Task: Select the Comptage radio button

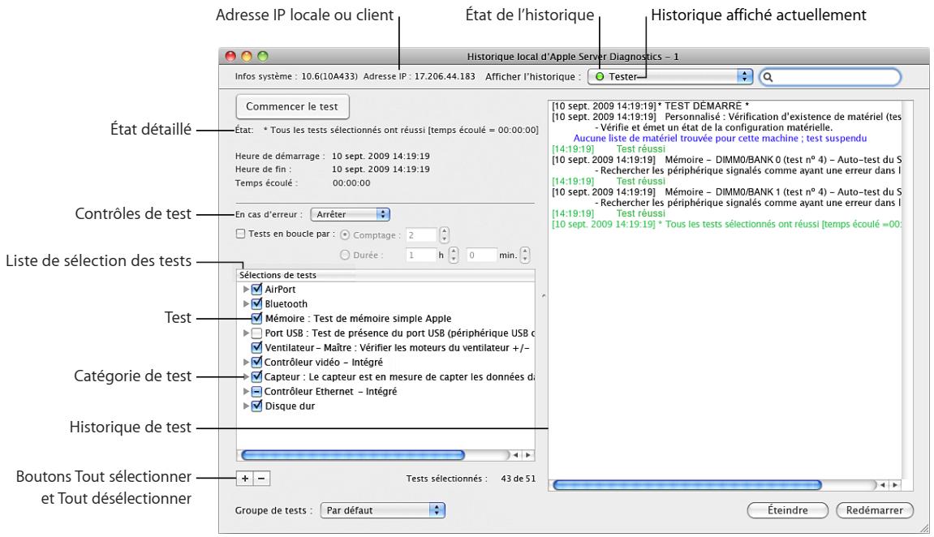Action: (345, 235)
